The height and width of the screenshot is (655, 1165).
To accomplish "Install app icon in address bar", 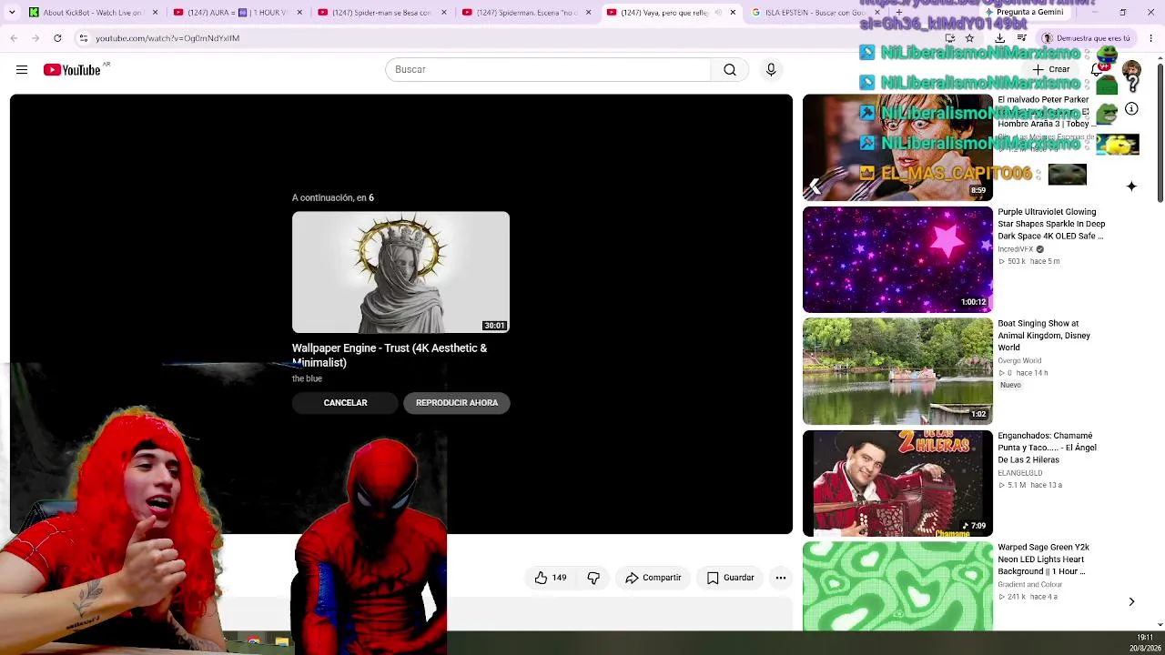I will 950,38.
